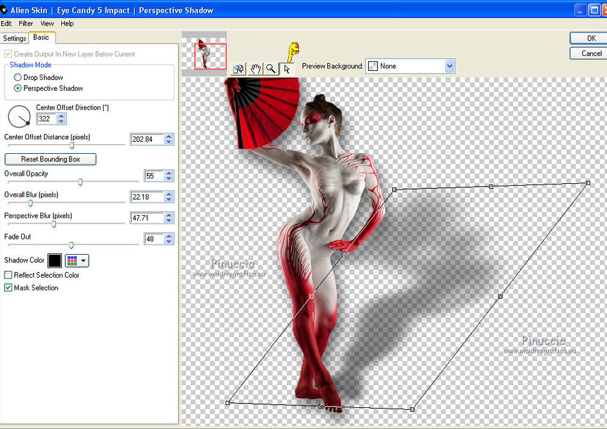This screenshot has height=429, width=607.
Task: Click the Overall Opacity value field
Action: 154,176
